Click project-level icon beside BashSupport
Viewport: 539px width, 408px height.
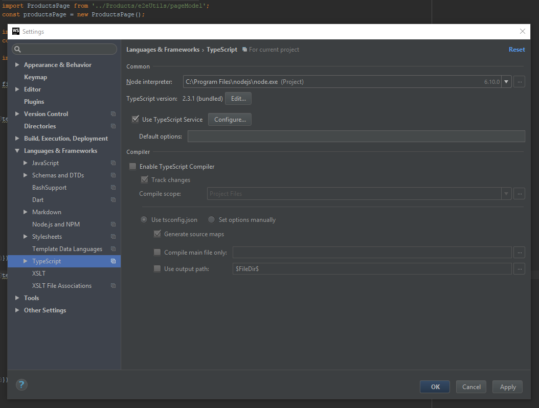coord(113,187)
